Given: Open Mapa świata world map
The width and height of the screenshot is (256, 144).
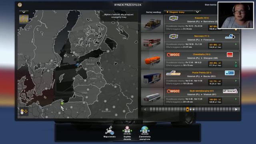Looking at the screenshot, I should coord(110,132).
